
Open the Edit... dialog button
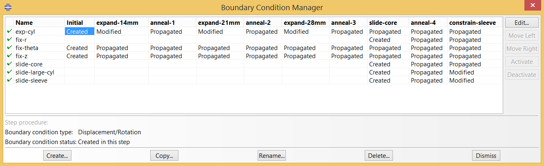tap(522, 23)
